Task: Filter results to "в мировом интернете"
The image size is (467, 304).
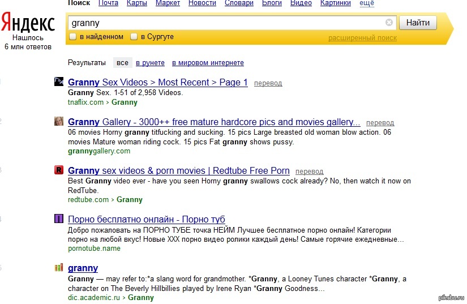Action: coord(208,63)
